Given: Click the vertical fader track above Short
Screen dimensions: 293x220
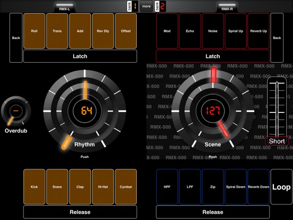Looking at the screenshot, I should (277, 110).
